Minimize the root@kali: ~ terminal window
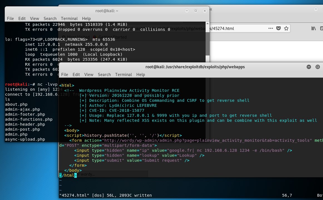Screen dimensions: 323x200 [187, 11]
